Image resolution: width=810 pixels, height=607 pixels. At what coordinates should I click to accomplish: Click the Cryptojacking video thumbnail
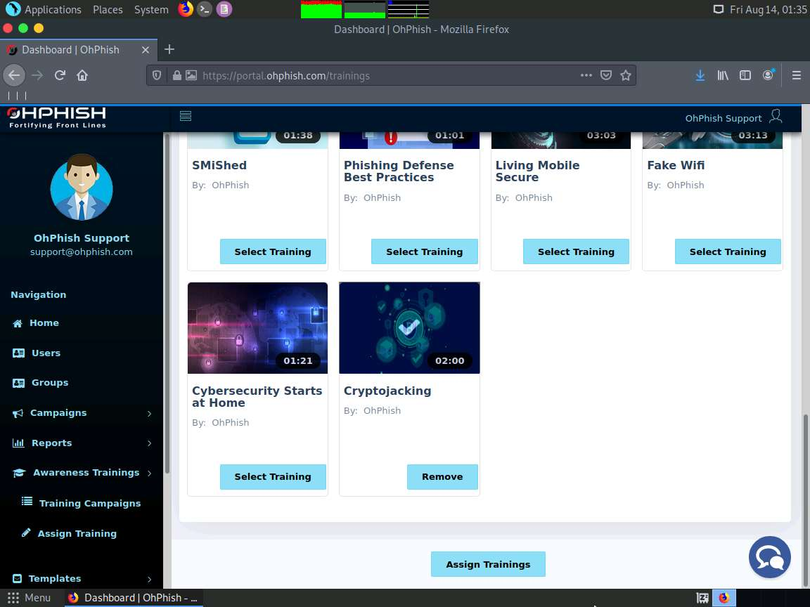coord(409,328)
